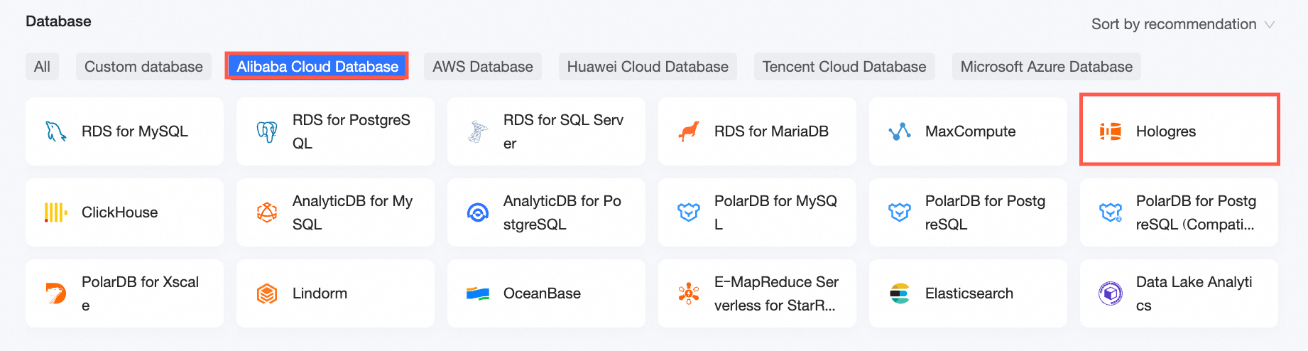Image resolution: width=1308 pixels, height=351 pixels.
Task: Click the Elasticsearch logo icon
Action: pos(899,293)
